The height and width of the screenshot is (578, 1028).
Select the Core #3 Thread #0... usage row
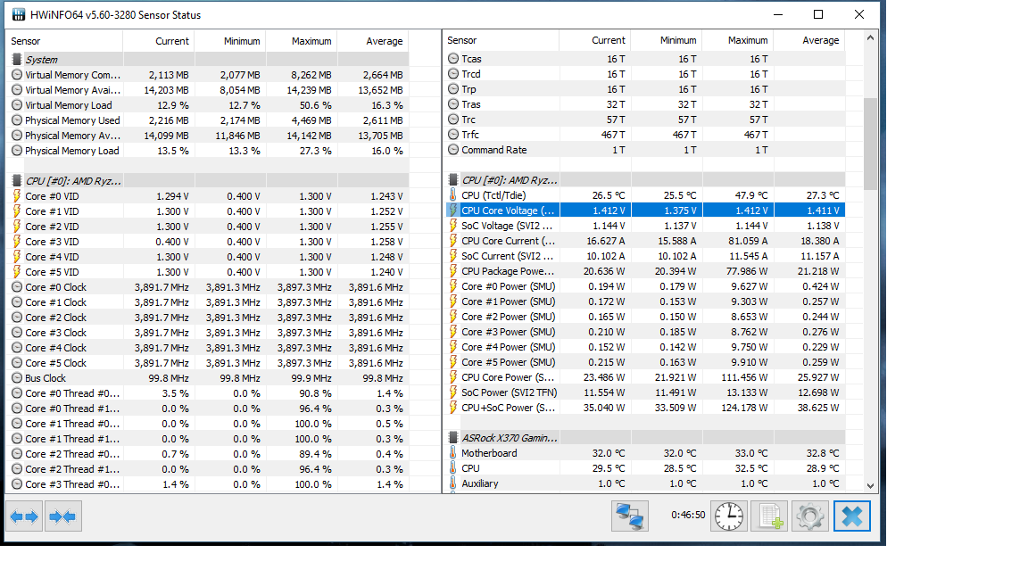pos(209,484)
